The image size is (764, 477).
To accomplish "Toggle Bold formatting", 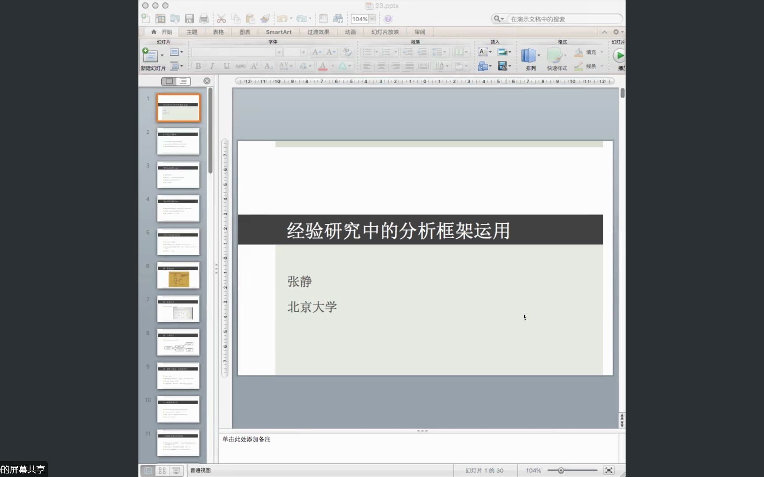I will coord(198,66).
